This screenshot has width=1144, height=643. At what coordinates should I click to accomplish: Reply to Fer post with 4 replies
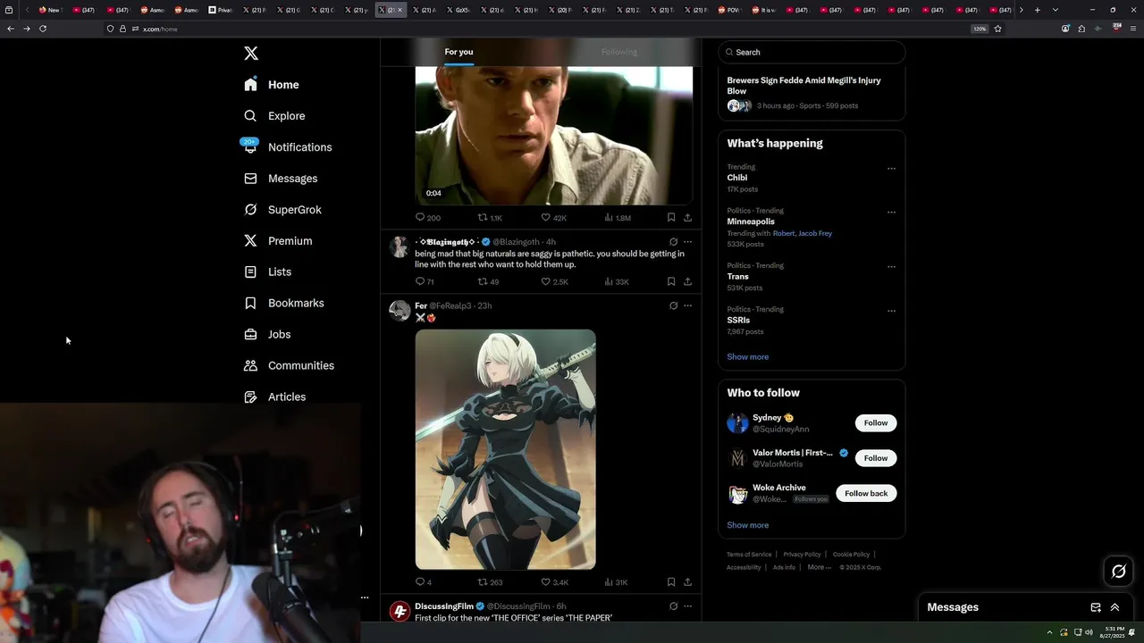click(424, 582)
